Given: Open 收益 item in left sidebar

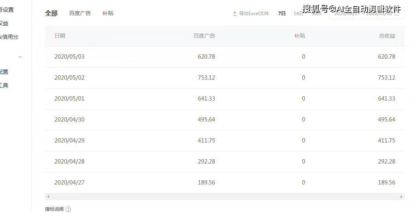Looking at the screenshot, I should 4,23.
